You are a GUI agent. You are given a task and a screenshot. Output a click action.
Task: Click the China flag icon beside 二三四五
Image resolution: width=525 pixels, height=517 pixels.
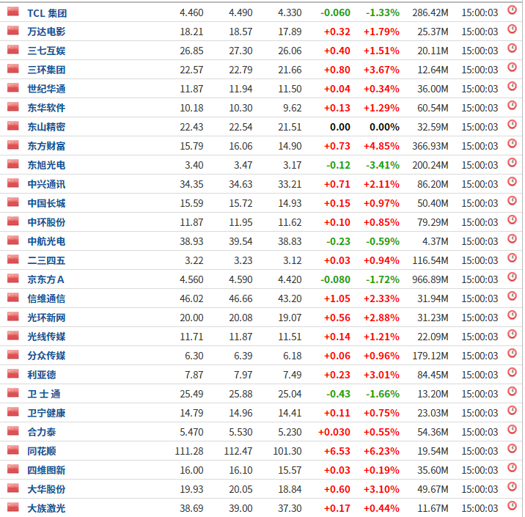[13, 260]
